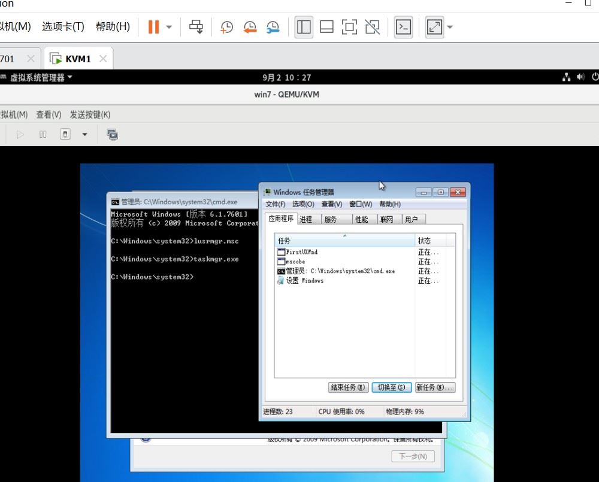The height and width of the screenshot is (482, 599).
Task: Click the 结束任务(E) button
Action: (x=349, y=387)
